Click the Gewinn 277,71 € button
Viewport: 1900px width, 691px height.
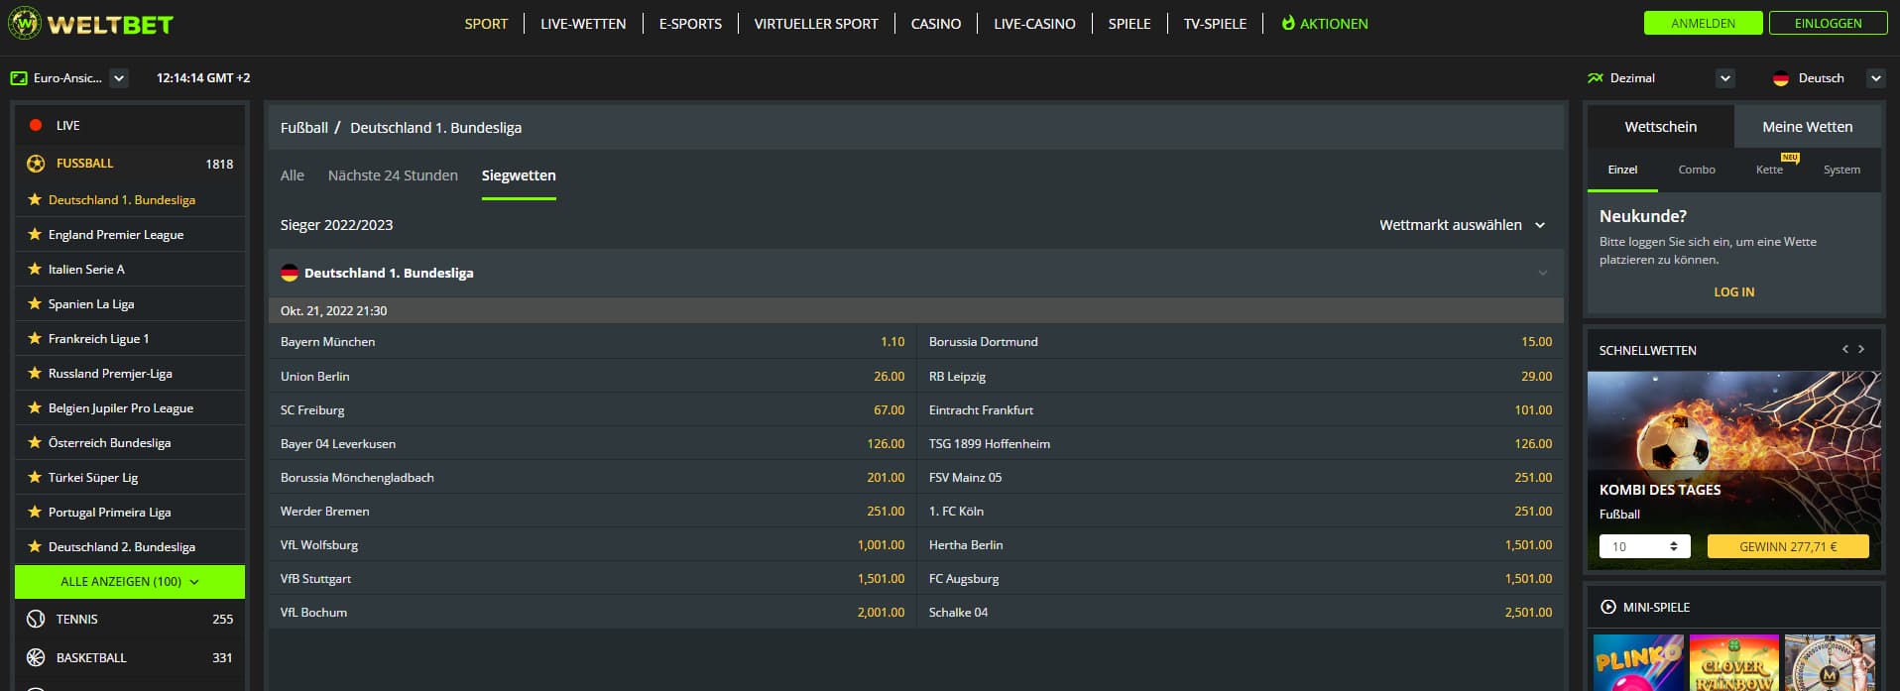tap(1788, 546)
